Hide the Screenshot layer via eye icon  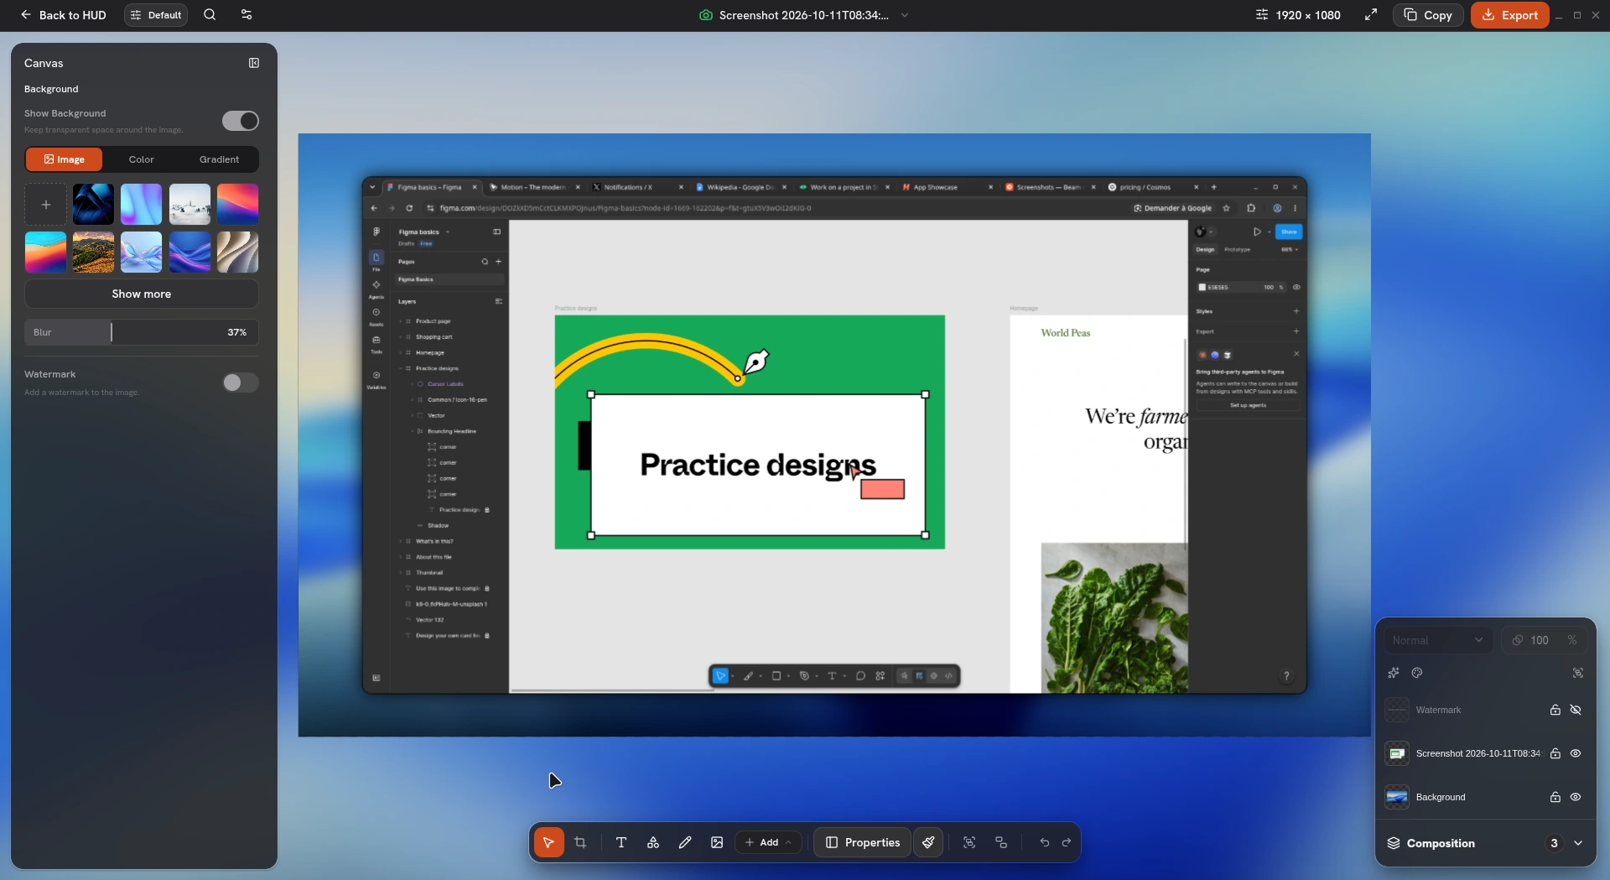click(x=1576, y=753)
